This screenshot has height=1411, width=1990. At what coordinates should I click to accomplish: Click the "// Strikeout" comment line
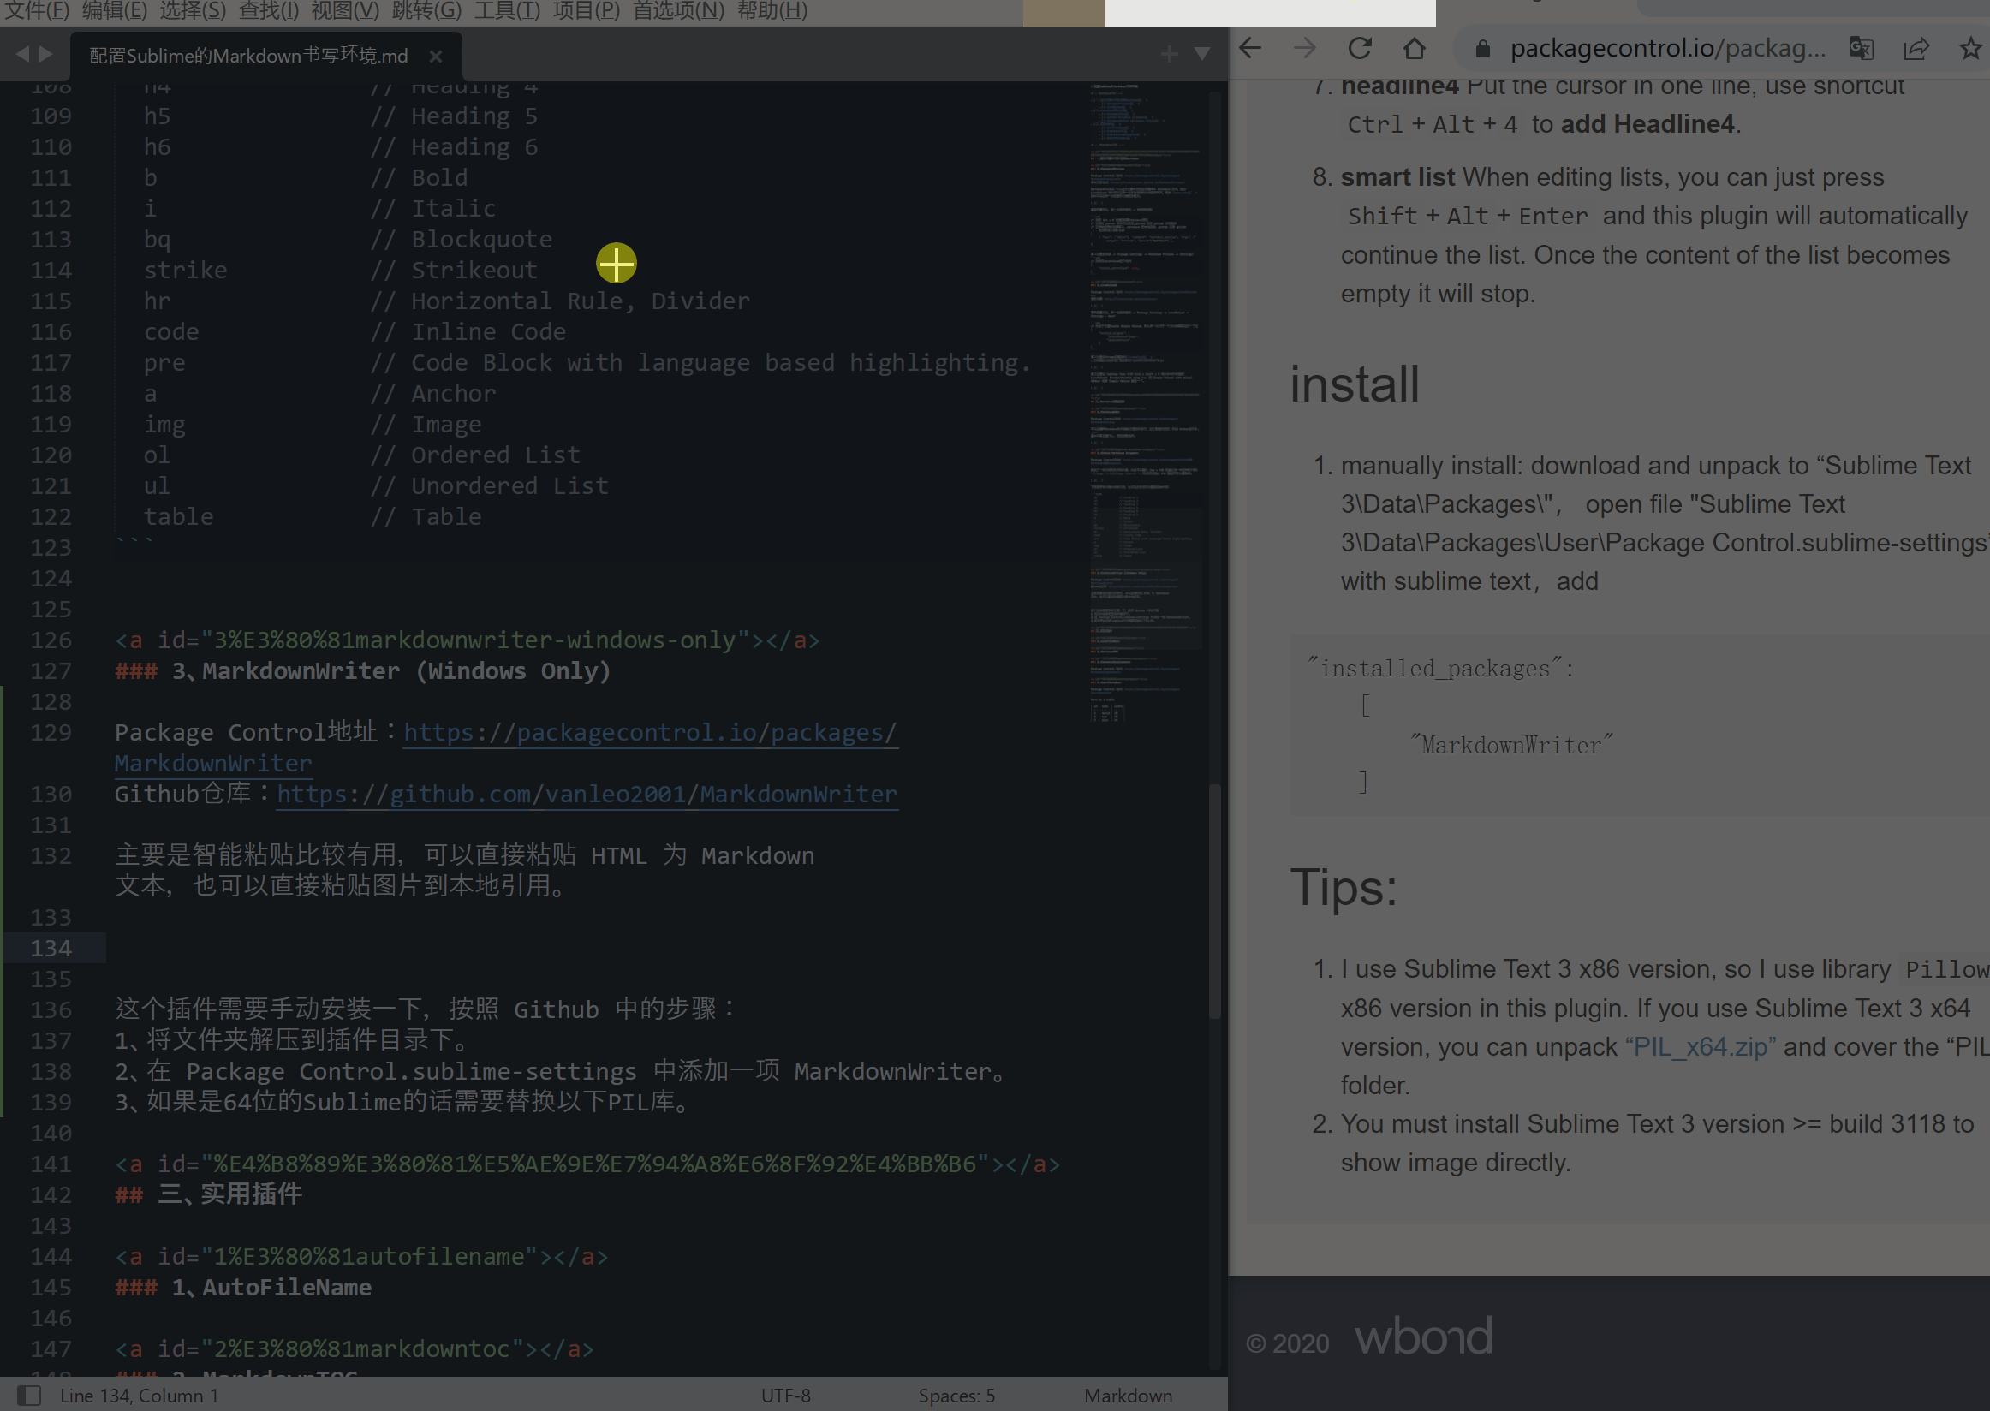click(x=454, y=271)
